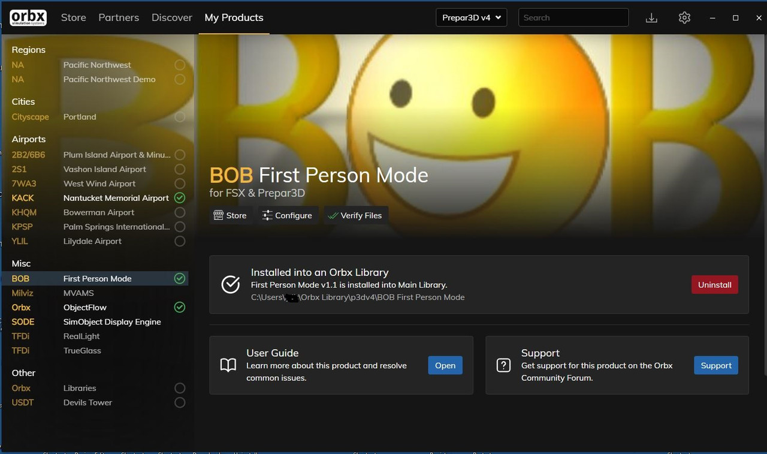767x454 pixels.
Task: Switch to the Discover tab
Action: (x=172, y=17)
